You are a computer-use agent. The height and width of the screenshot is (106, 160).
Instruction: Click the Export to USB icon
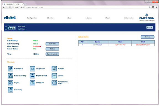(32, 76)
